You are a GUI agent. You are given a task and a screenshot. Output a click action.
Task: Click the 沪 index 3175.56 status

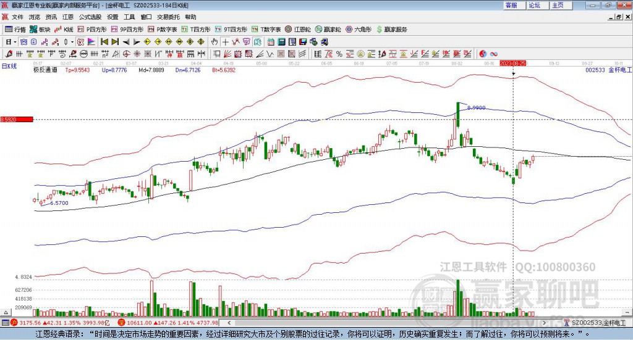(60, 323)
